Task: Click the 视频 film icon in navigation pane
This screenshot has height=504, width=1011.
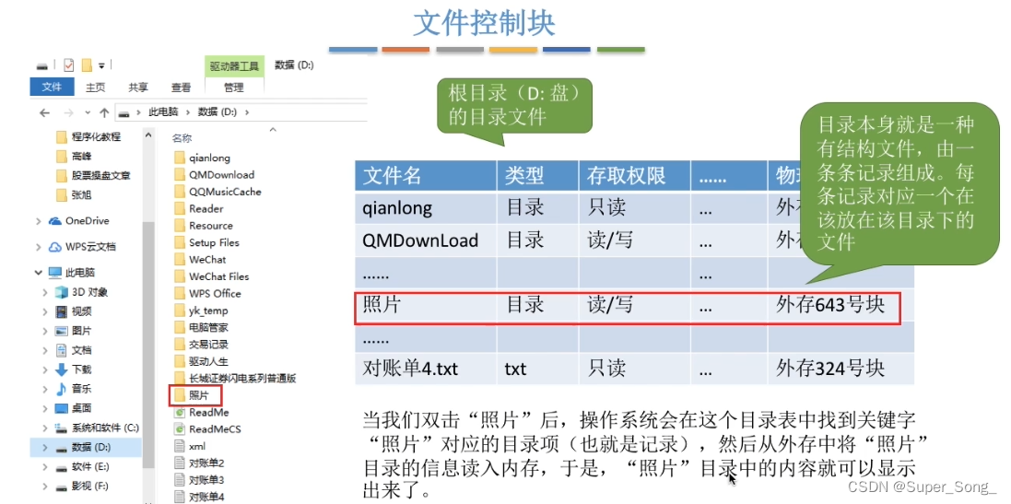Action: 61,312
